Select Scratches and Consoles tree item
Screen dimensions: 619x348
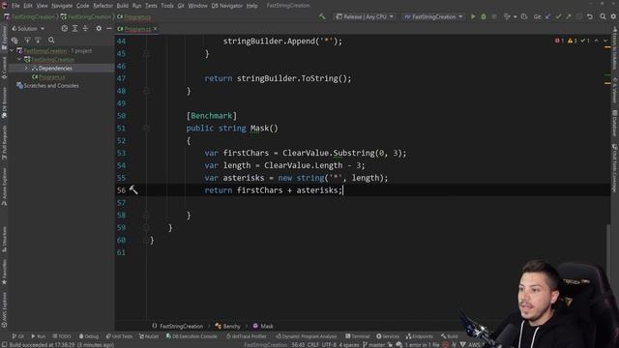47,86
